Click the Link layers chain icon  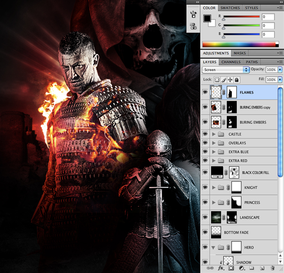click(210, 268)
